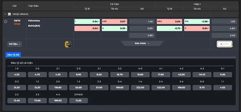Click the VĐQG Brazil league badge icon
This screenshot has width=241, height=112.
point(9,14)
